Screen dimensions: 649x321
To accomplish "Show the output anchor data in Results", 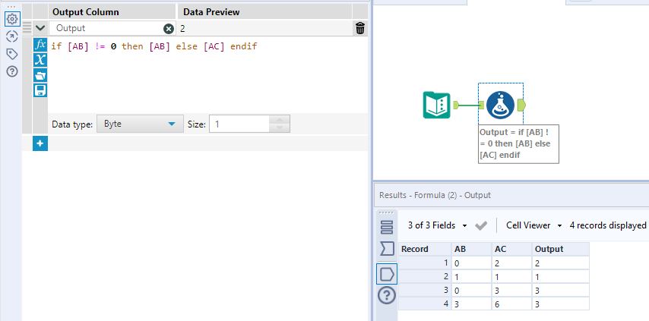I will point(387,273).
